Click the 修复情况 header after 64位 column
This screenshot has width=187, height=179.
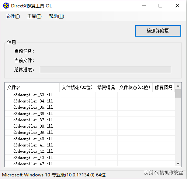[164, 87]
